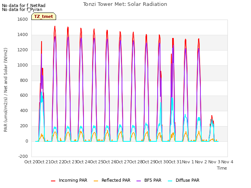
Task: Click the 400 y-axis tick value
Action: click(x=24, y=110)
